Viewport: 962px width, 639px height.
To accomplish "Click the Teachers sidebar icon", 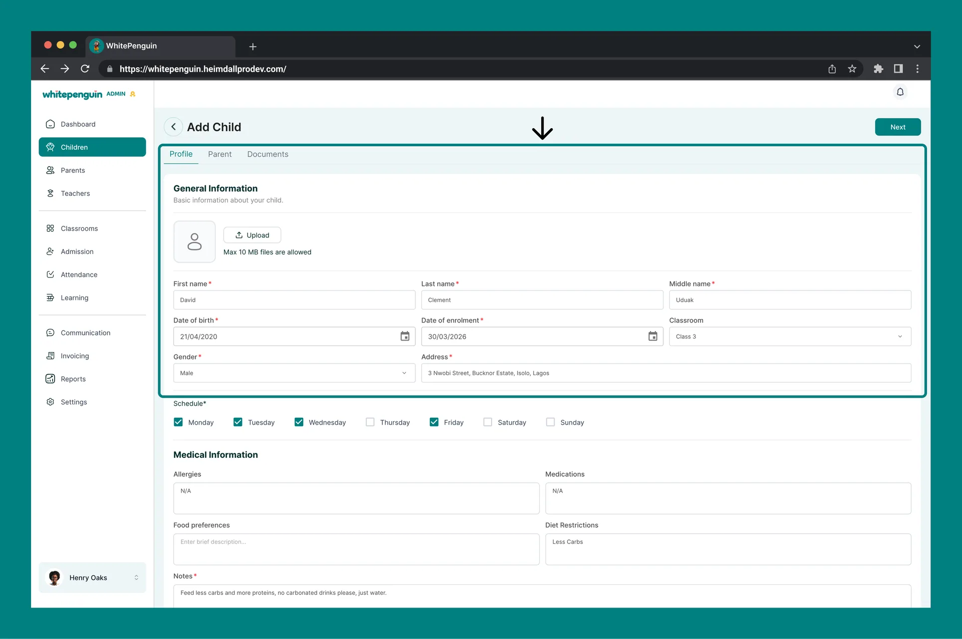I will 50,193.
